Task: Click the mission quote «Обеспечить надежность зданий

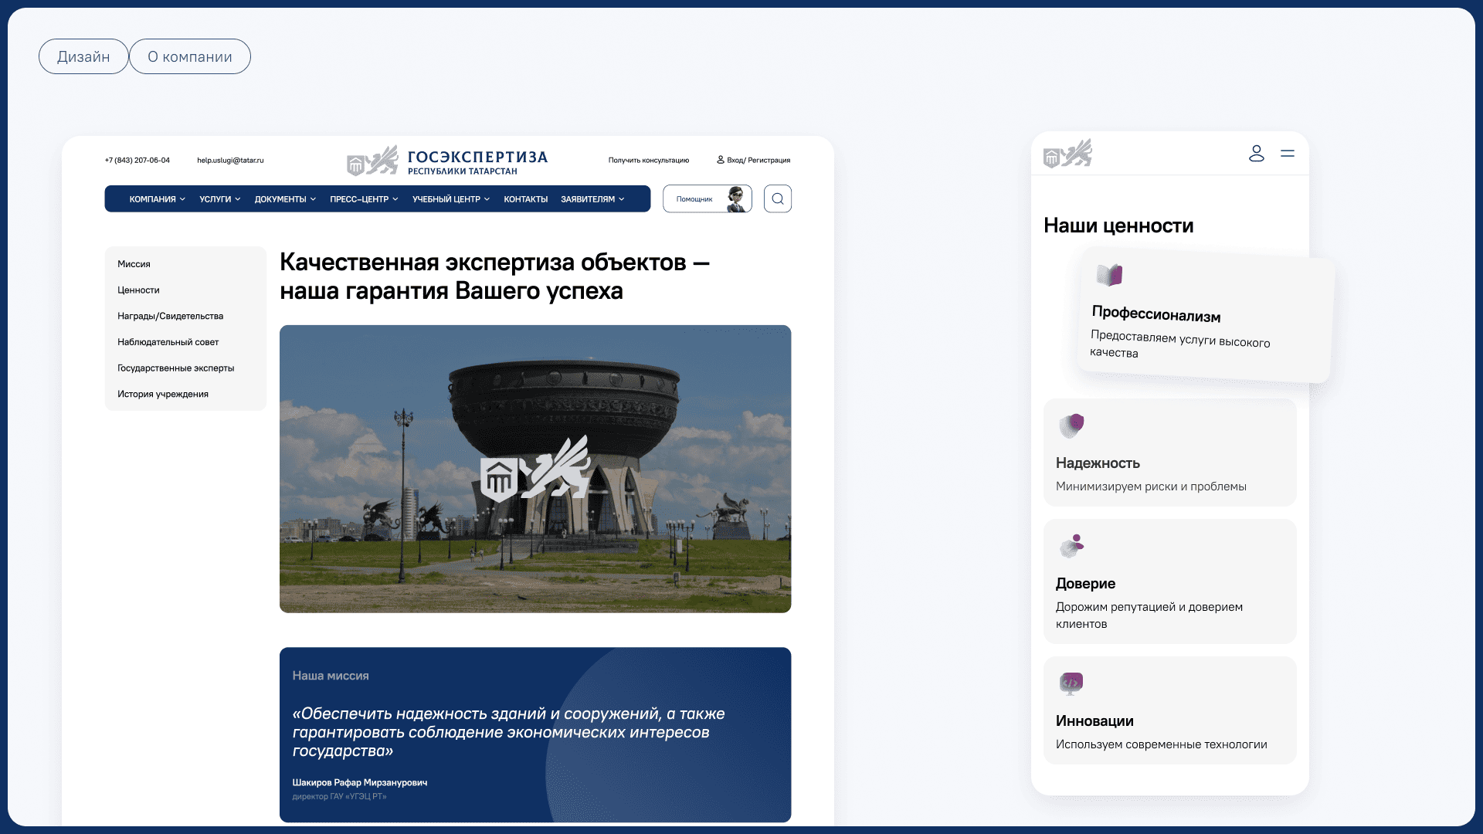Action: [508, 732]
